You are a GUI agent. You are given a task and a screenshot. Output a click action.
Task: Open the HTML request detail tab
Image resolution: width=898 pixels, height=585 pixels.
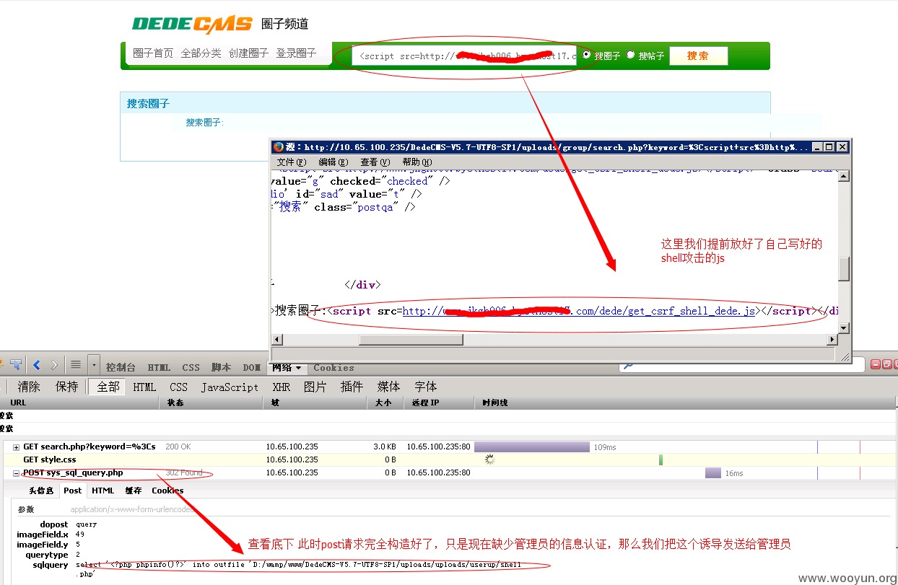click(103, 491)
